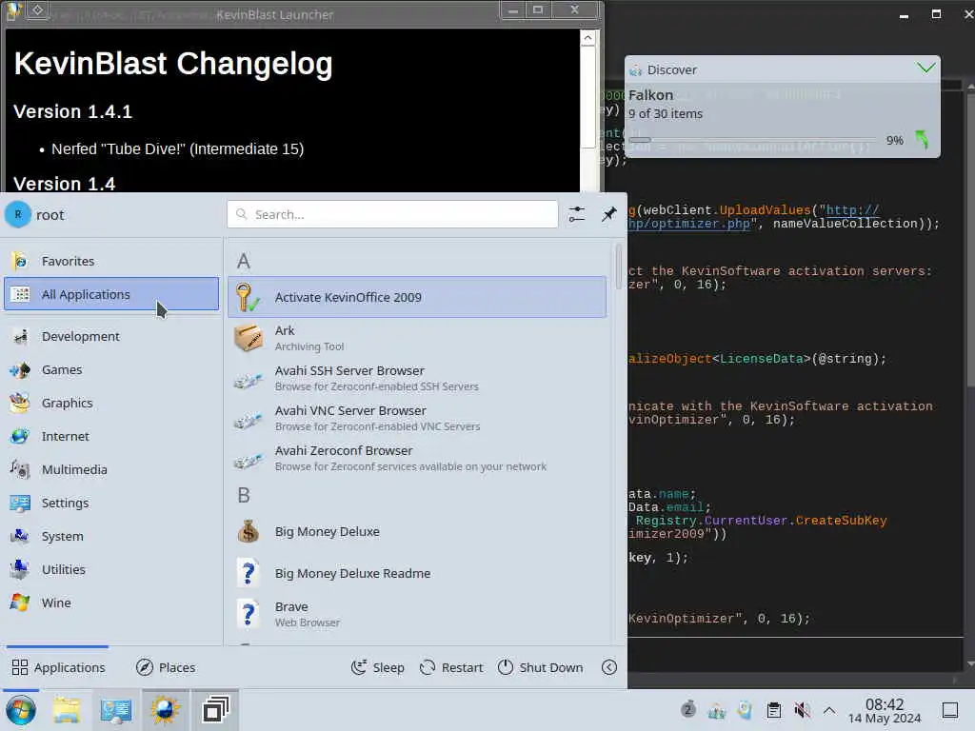Open Games category
Image resolution: width=975 pixels, height=731 pixels.
111,370
